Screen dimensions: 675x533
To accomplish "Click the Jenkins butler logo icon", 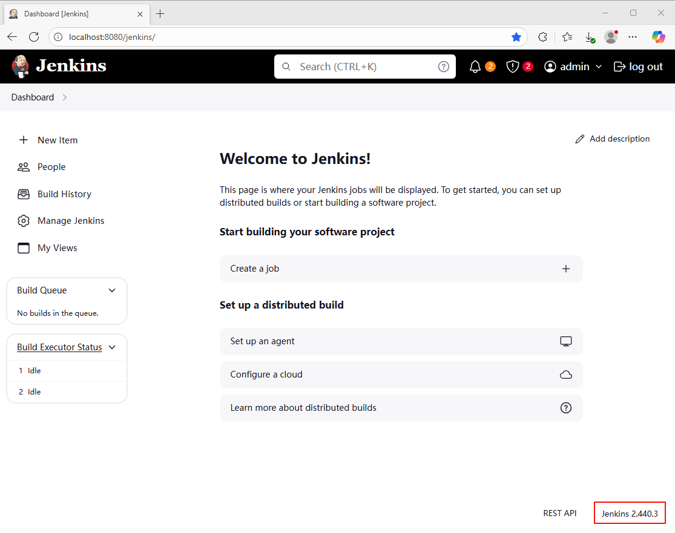I will (20, 67).
